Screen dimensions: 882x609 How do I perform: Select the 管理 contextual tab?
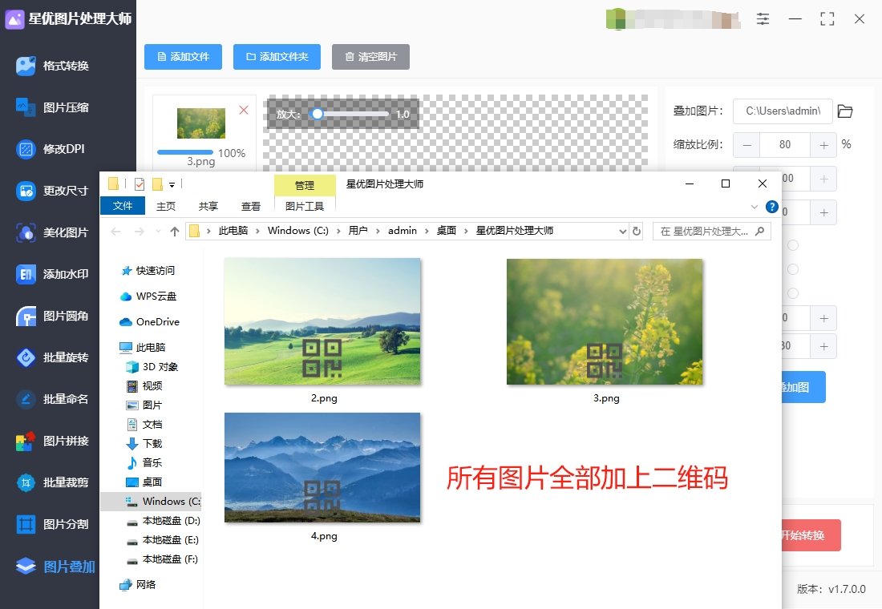305,185
